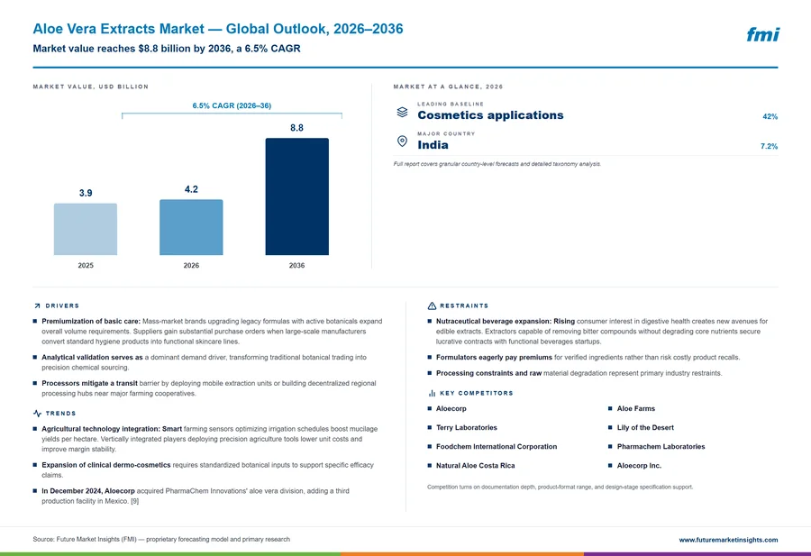
Task: Click the 'Full report covers granular' note
Action: pos(497,164)
